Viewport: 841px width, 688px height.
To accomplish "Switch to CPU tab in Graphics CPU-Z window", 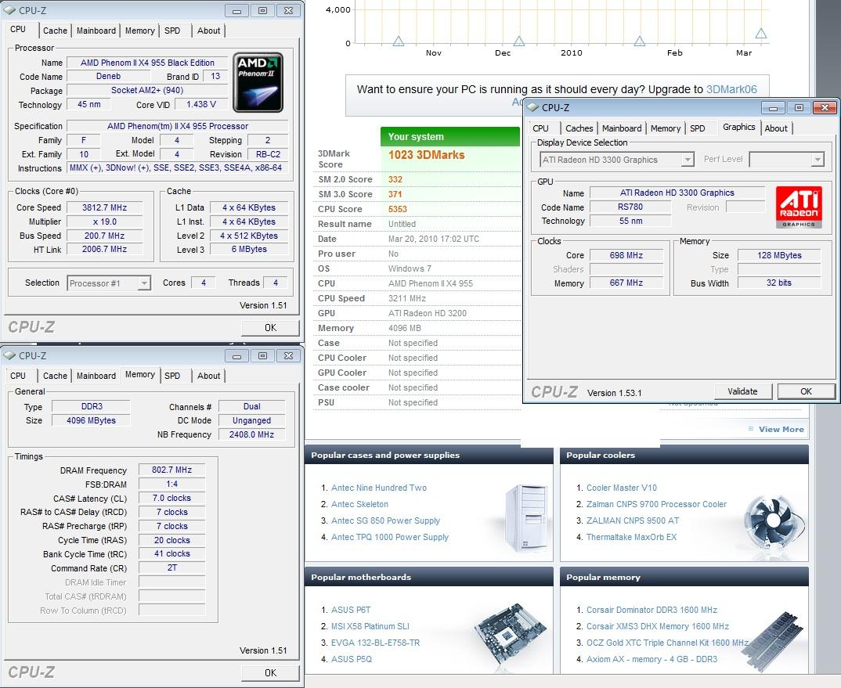I will (x=540, y=128).
